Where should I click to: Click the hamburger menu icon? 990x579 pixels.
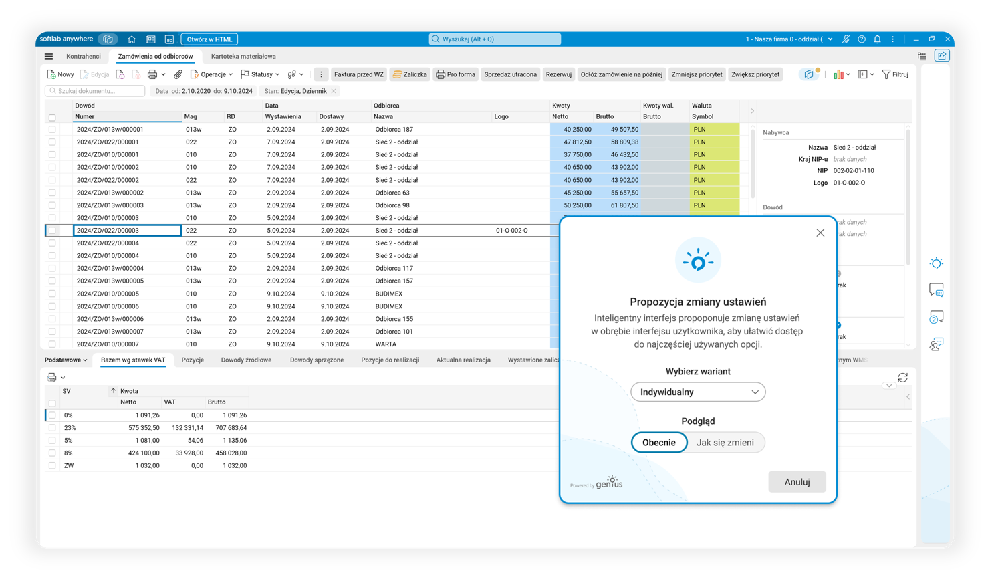(49, 57)
